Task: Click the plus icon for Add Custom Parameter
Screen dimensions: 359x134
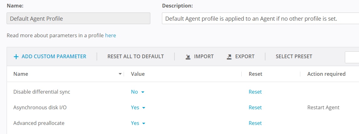Action: pos(16,57)
